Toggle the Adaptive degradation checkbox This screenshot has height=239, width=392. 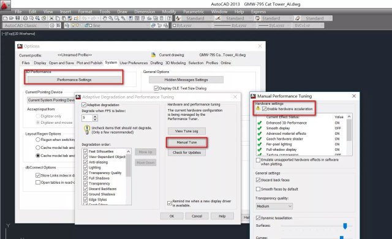click(x=84, y=105)
